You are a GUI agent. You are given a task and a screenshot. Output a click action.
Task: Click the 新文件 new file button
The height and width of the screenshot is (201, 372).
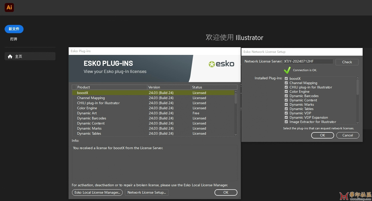click(x=14, y=29)
